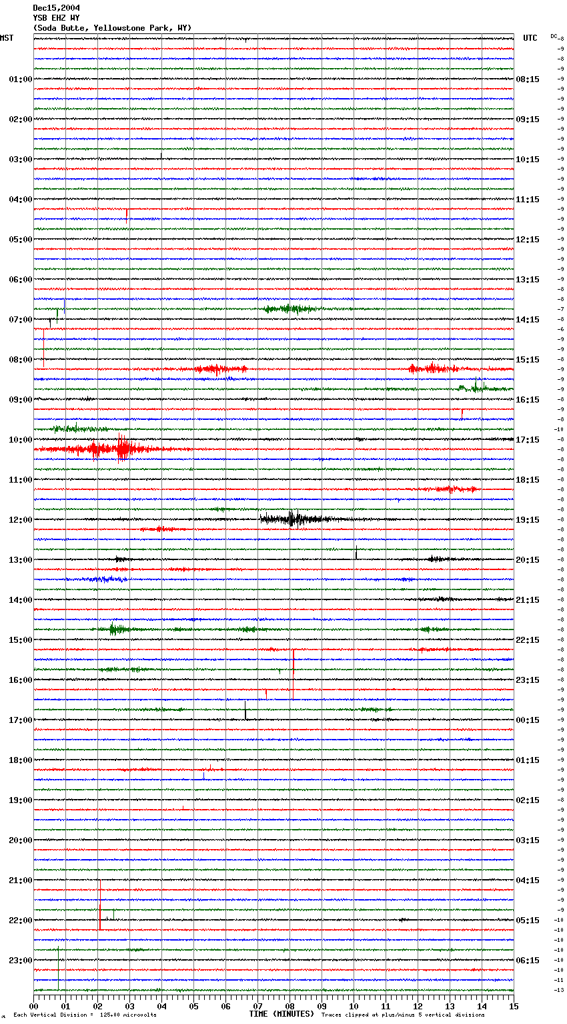The image size is (567, 1024).
Task: Select the '07:00' MST time label
Action: point(21,320)
